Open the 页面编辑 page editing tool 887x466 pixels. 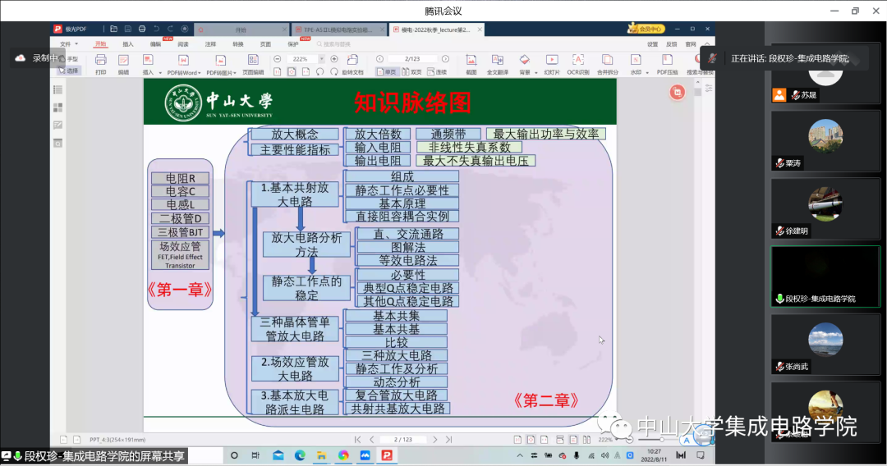point(253,62)
